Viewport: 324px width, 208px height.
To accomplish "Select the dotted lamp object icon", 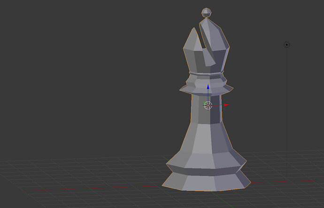I will 287,45.
